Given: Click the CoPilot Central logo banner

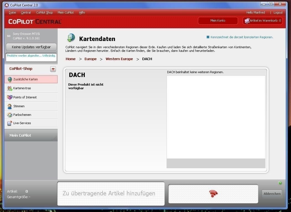Looking at the screenshot, I should click(x=35, y=22).
